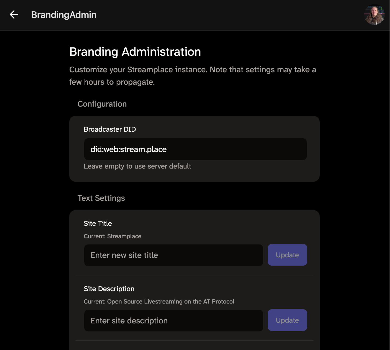Click the 'Current: Streamplace' text

click(113, 236)
